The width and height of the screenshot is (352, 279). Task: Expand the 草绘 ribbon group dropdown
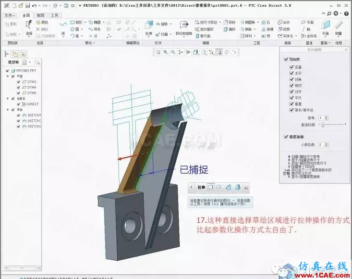[x=90, y=43]
